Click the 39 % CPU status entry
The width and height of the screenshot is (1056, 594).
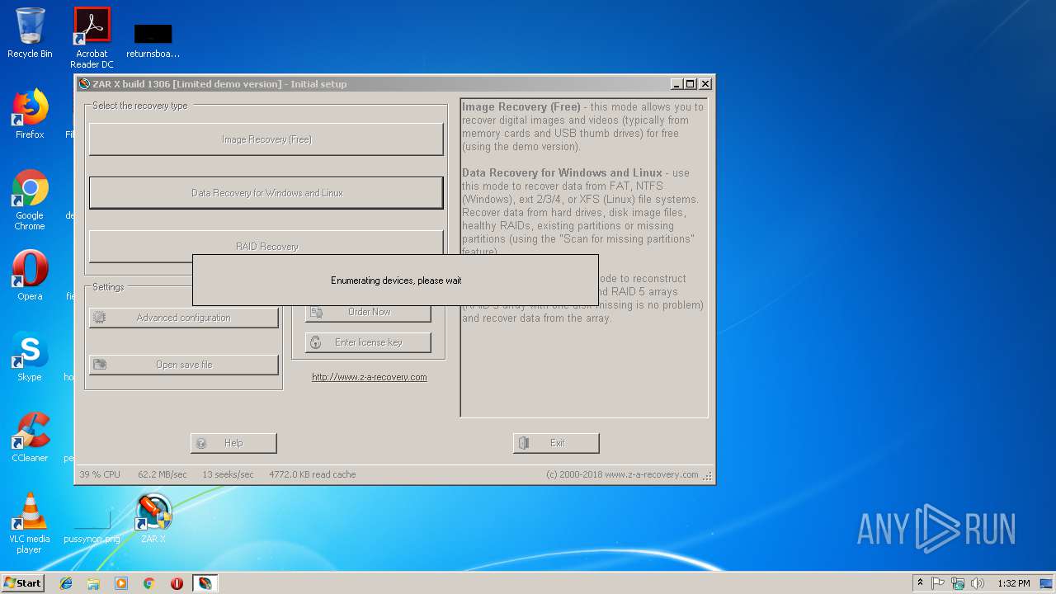(100, 474)
